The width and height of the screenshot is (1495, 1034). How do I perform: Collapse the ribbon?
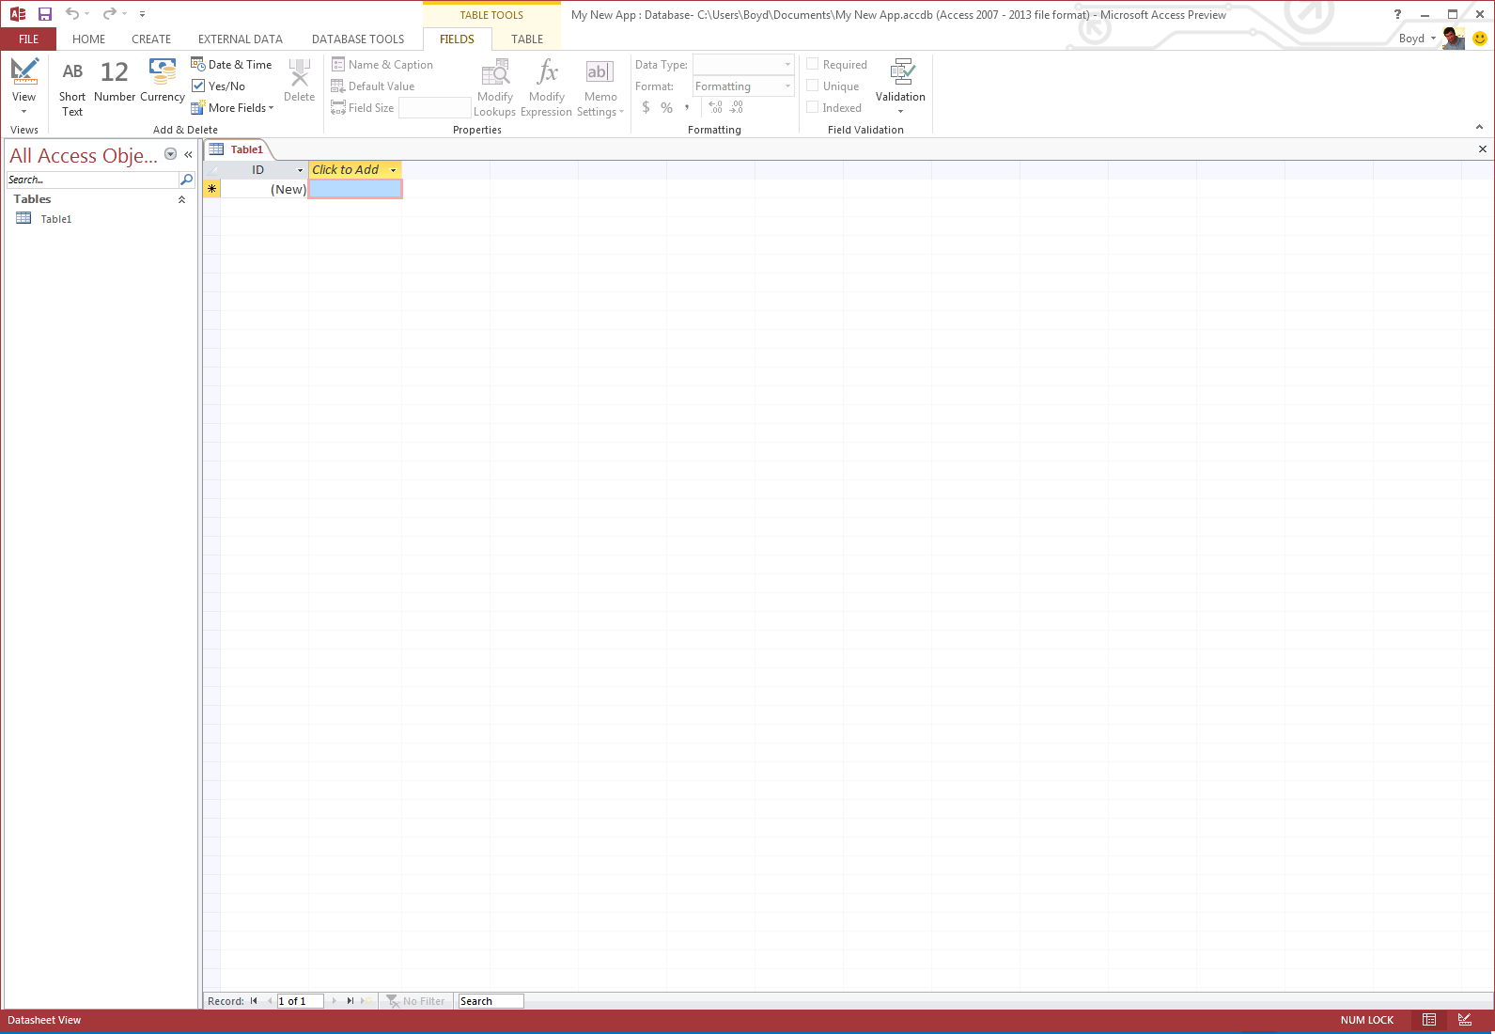1479,127
